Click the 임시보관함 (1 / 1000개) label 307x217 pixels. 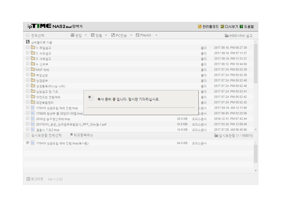pos(236,135)
